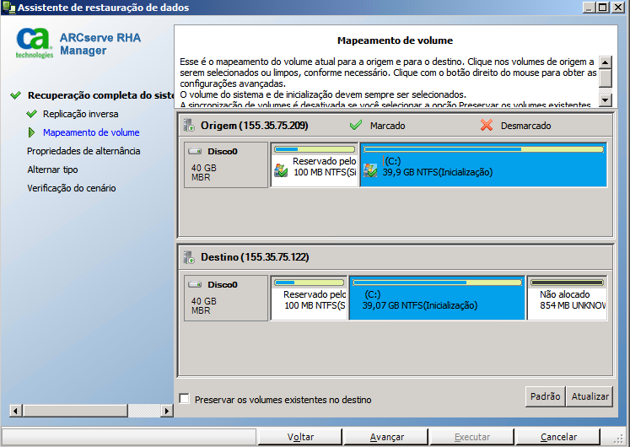Image resolution: width=630 pixels, height=447 pixels.
Task: Click the green Marcado checkmark legend icon
Action: [356, 126]
